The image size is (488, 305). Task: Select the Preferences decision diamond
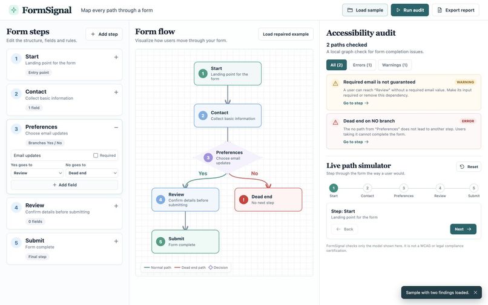pyautogui.click(x=228, y=157)
